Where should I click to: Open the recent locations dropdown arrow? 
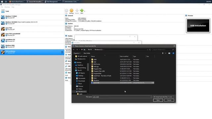(79, 50)
